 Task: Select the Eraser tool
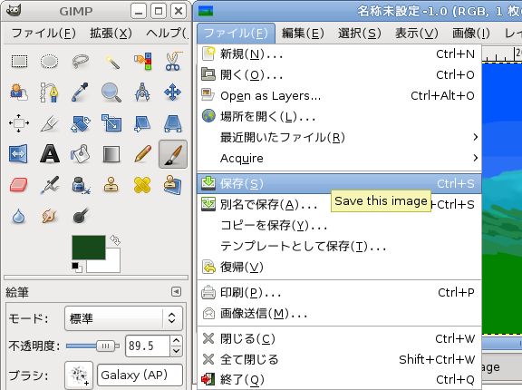[x=19, y=185]
